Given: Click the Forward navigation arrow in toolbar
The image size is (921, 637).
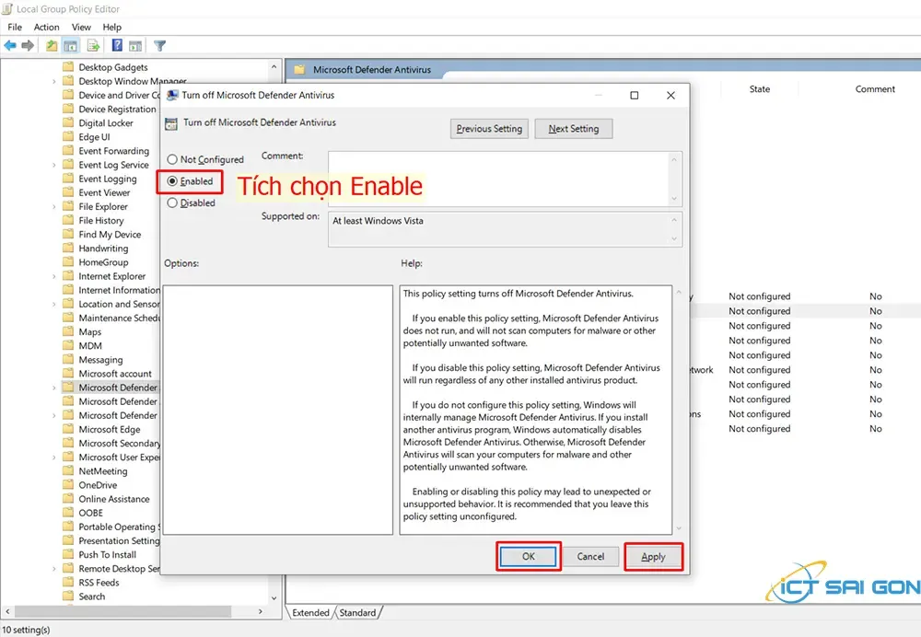Looking at the screenshot, I should (x=28, y=45).
